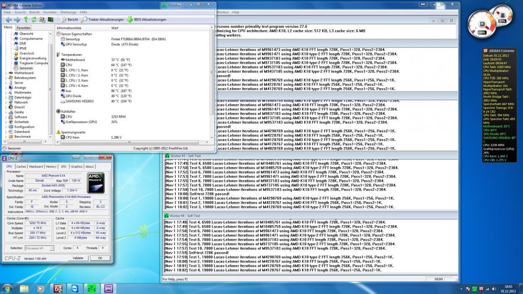Viewport: 523px width, 294px height.
Task: Open TeamViewer from the taskbar
Action: click(75, 289)
